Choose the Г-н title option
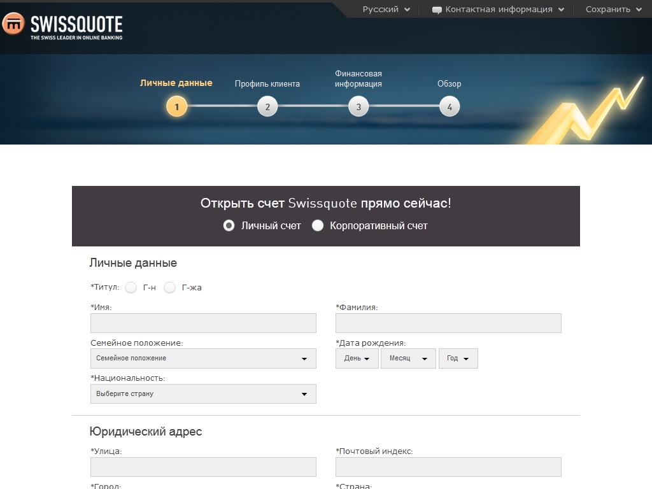652x489 pixels. (131, 288)
